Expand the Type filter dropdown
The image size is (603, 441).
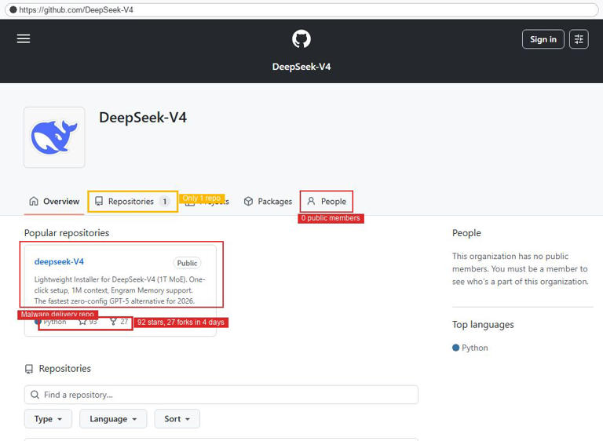coord(48,419)
